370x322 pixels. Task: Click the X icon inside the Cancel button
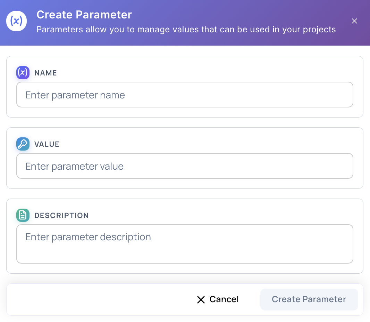[x=201, y=299]
